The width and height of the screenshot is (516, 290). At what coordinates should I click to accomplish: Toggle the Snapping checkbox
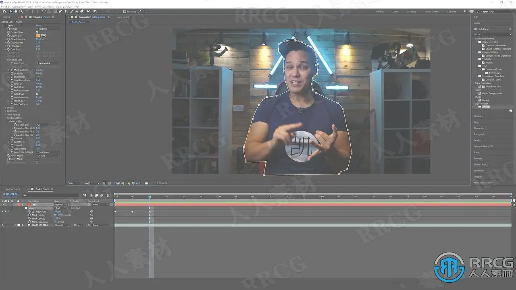click(x=125, y=12)
